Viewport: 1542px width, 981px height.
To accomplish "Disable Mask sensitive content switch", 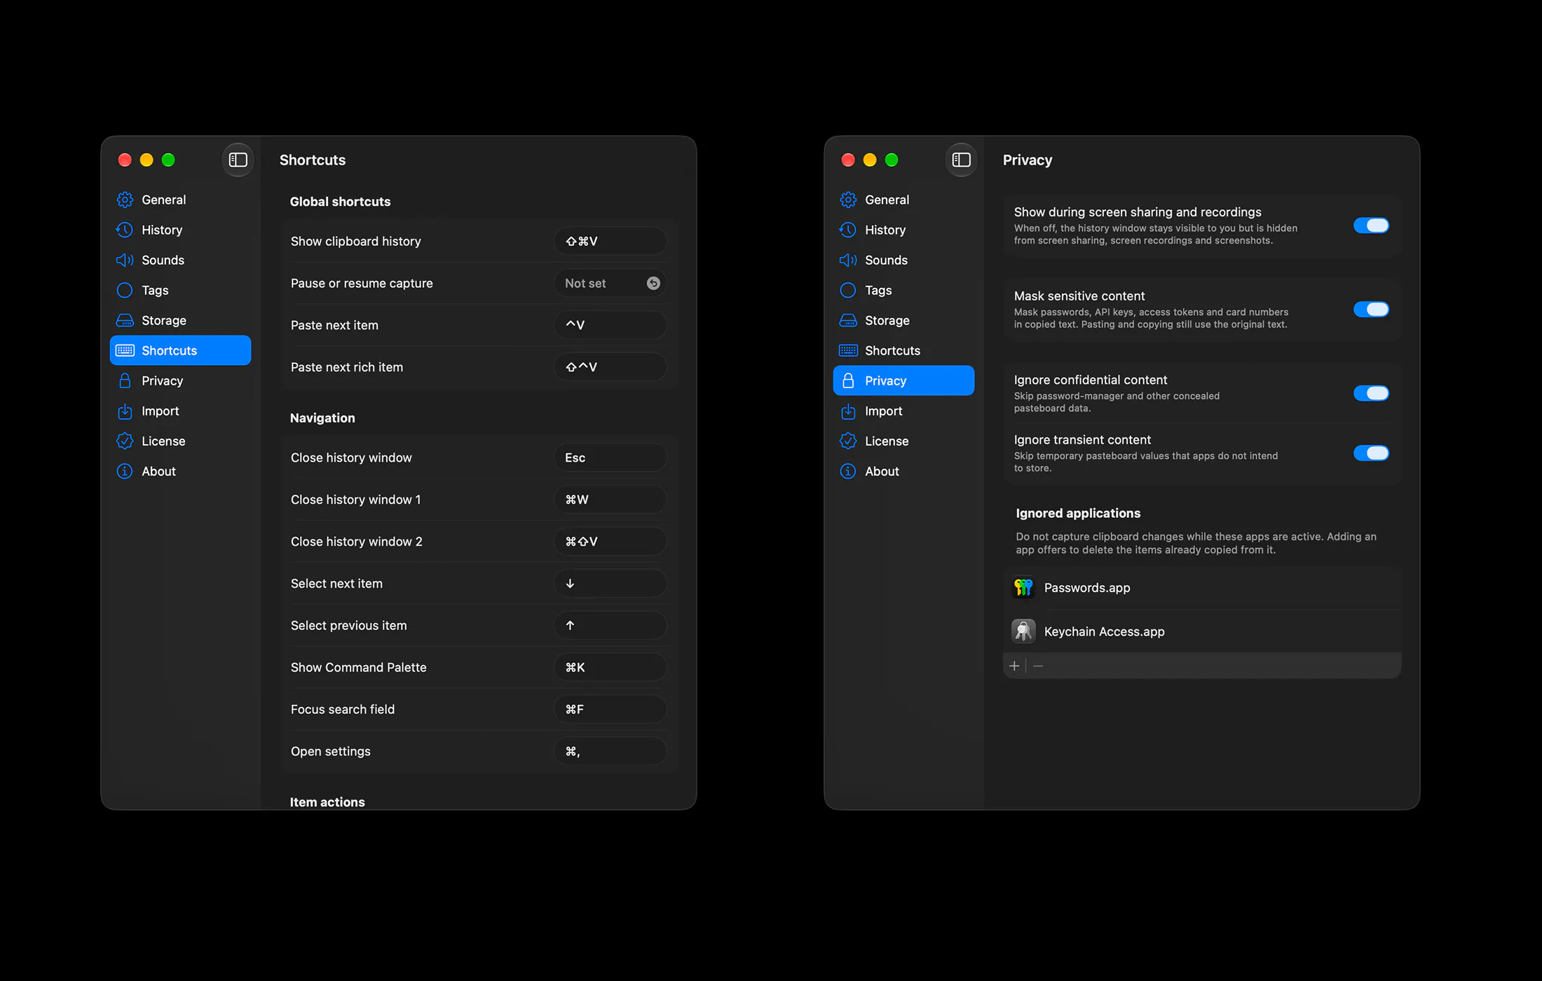I will click(x=1371, y=310).
